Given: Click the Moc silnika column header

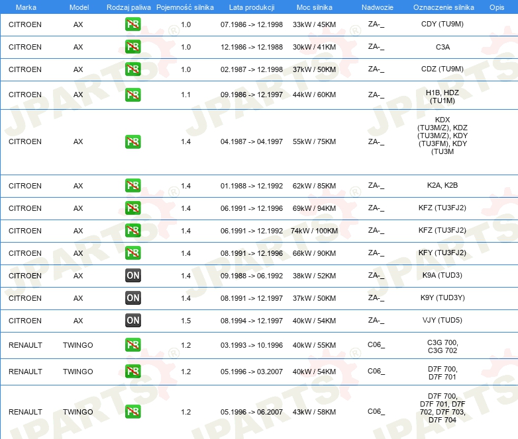Looking at the screenshot, I should pos(314,7).
